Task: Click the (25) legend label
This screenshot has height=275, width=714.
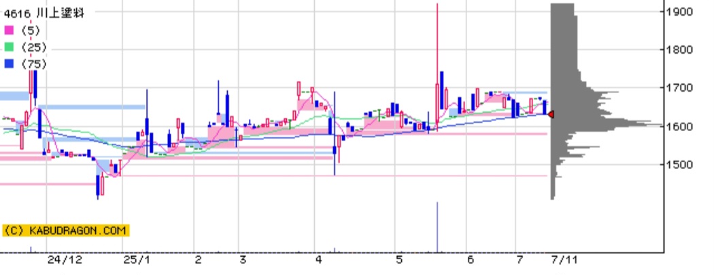Action: click(x=34, y=48)
